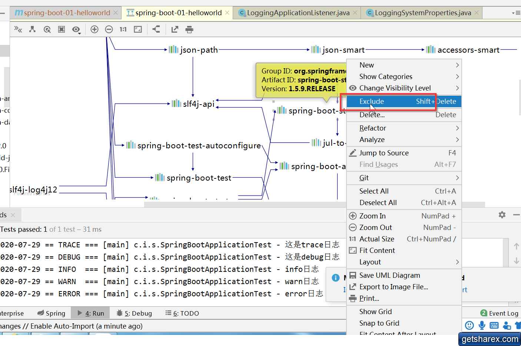Click the Zoom Out minus toolbar icon
The width and height of the screenshot is (521, 346).
109,29
